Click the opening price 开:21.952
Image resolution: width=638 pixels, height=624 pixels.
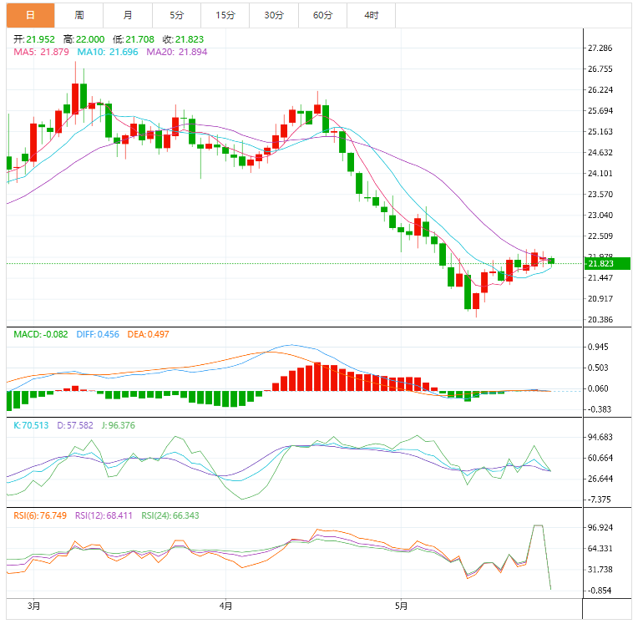(x=34, y=39)
